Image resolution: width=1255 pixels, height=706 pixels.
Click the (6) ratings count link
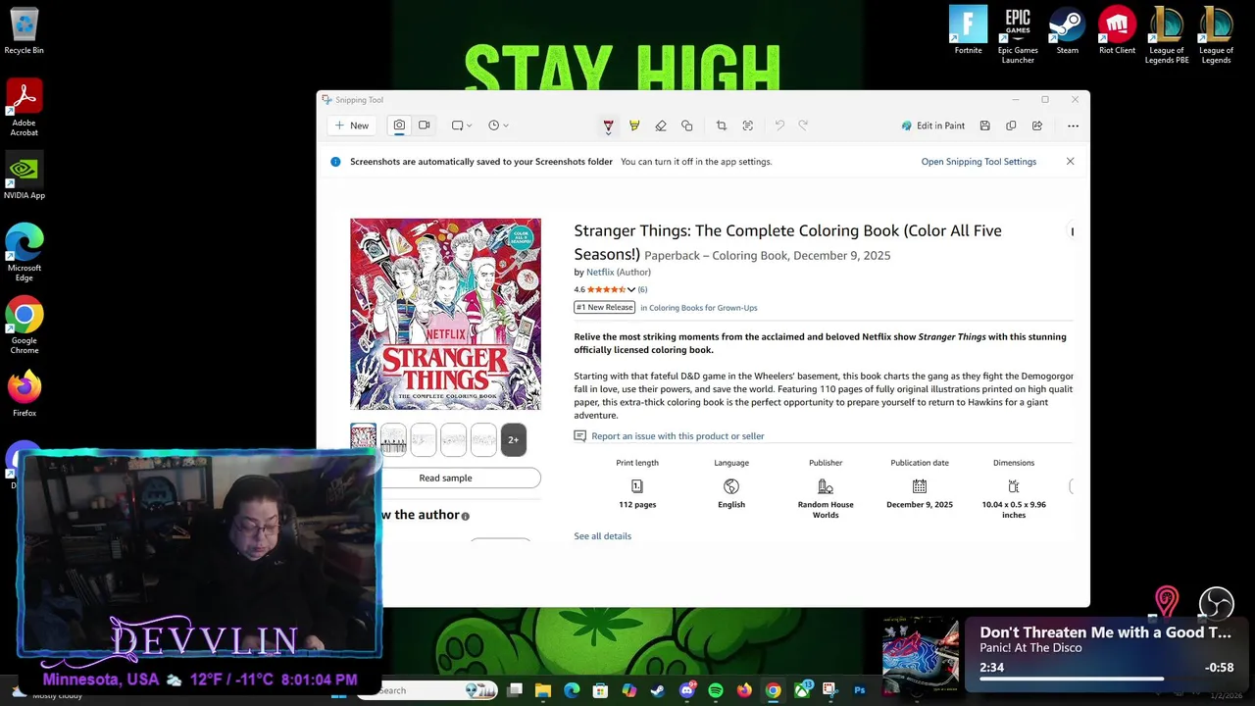pos(642,289)
